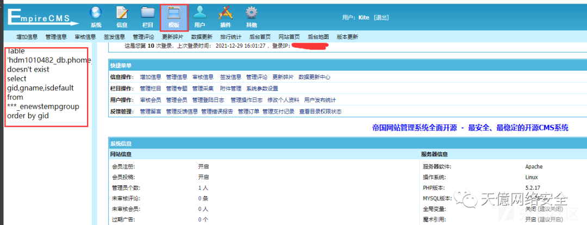Open the 模板 template icon
This screenshot has height=225, width=587.
point(174,17)
